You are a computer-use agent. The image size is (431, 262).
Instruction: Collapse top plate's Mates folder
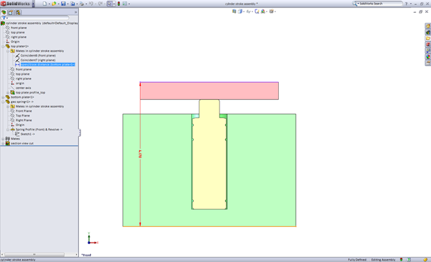point(8,51)
